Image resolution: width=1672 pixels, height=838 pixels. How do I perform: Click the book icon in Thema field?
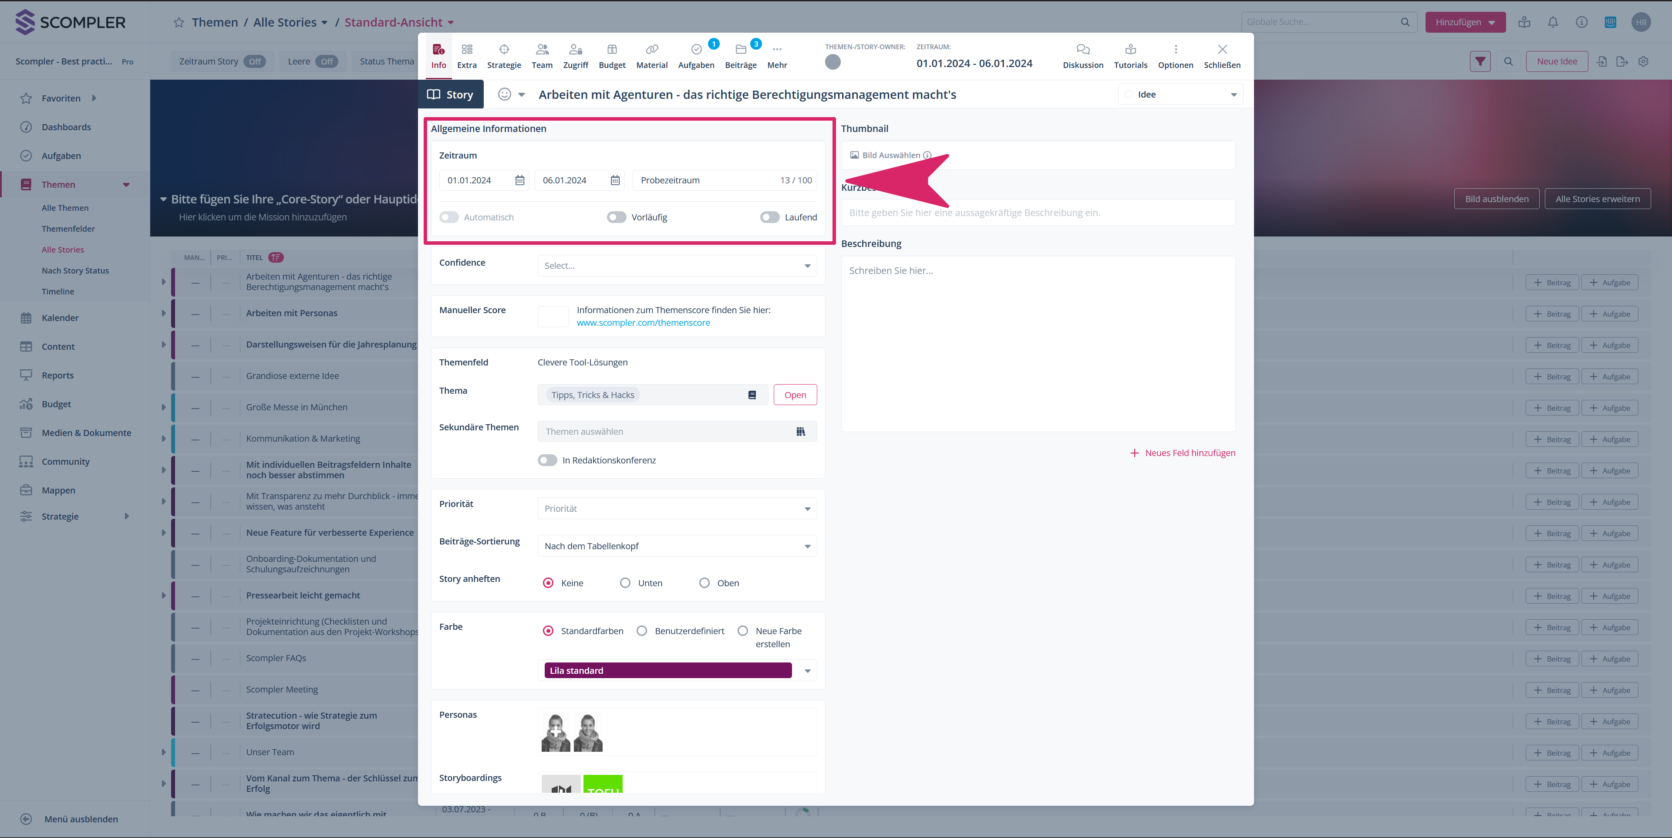tap(752, 395)
